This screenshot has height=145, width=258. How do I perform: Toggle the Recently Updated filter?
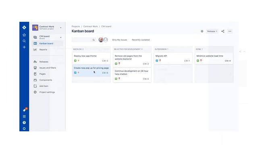pyautogui.click(x=141, y=40)
